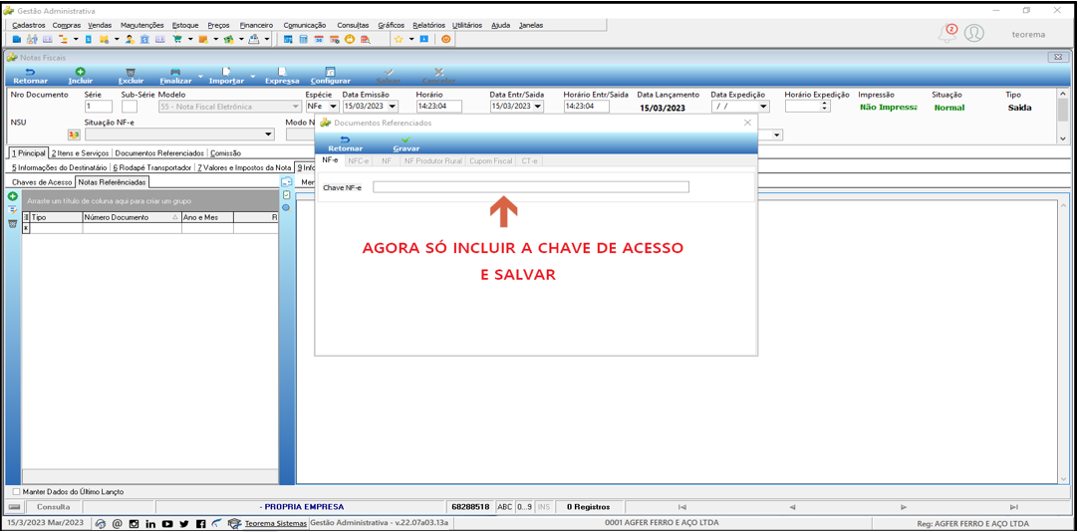Open the favorites star dropdown arrow
This screenshot has width=1077, height=532.
click(x=411, y=39)
